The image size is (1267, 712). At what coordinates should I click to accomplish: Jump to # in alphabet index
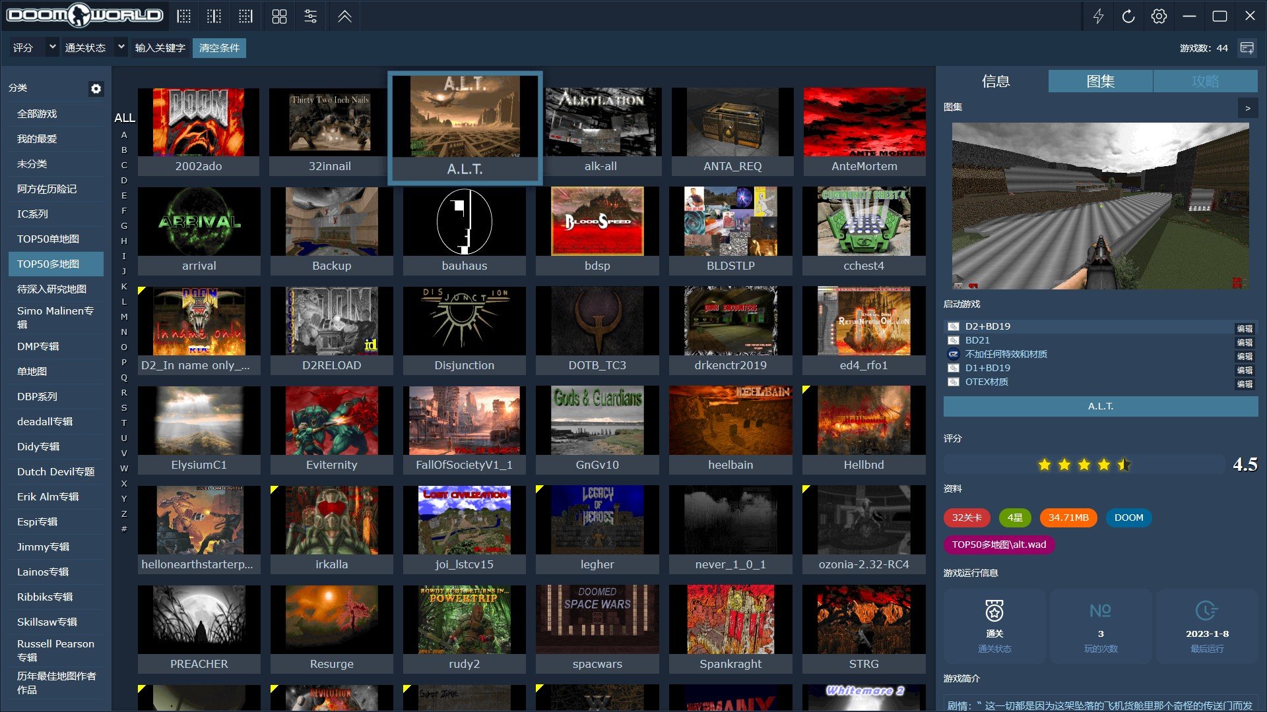124,529
